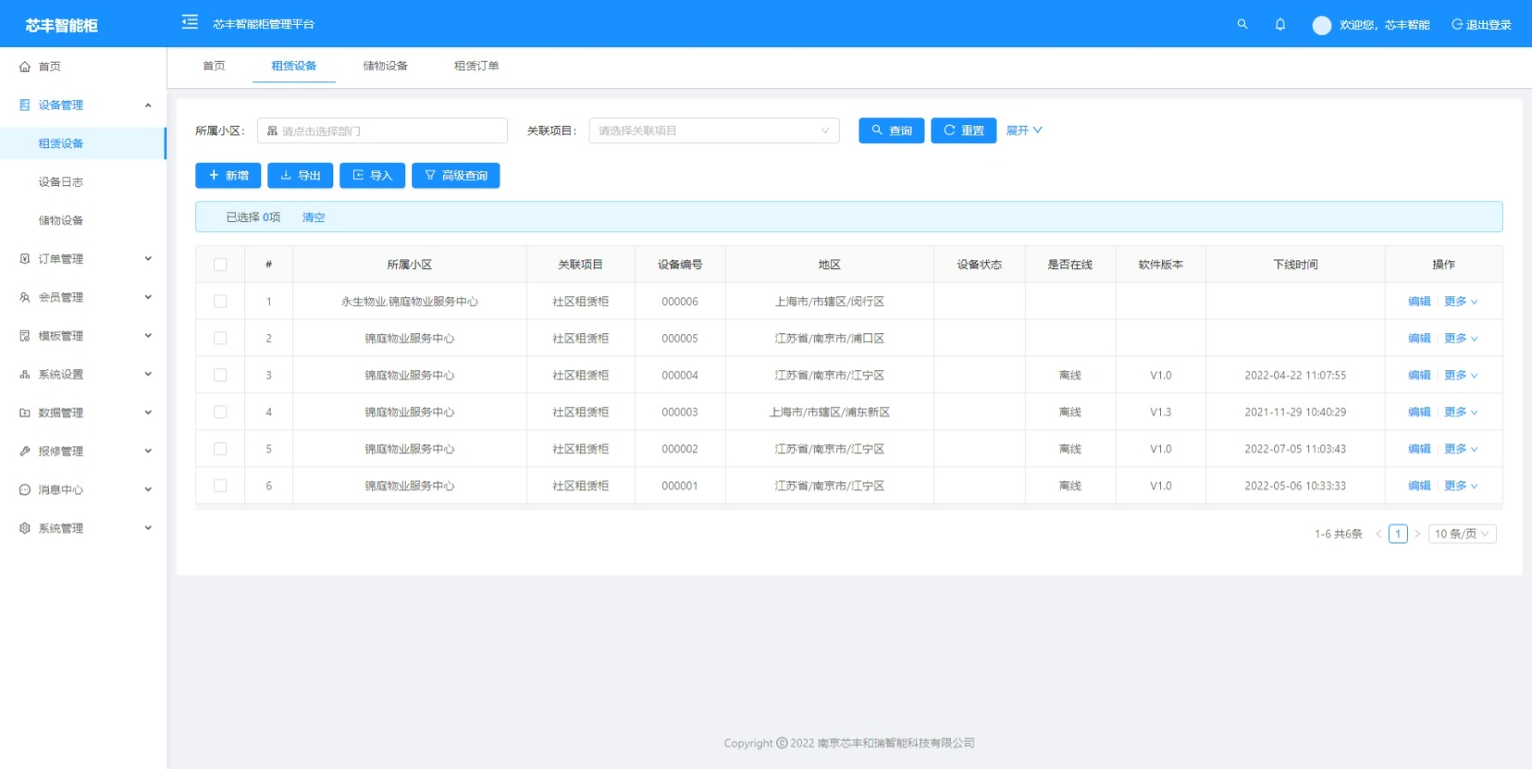Check the checkbox for row 6
The image size is (1532, 769).
coord(220,486)
